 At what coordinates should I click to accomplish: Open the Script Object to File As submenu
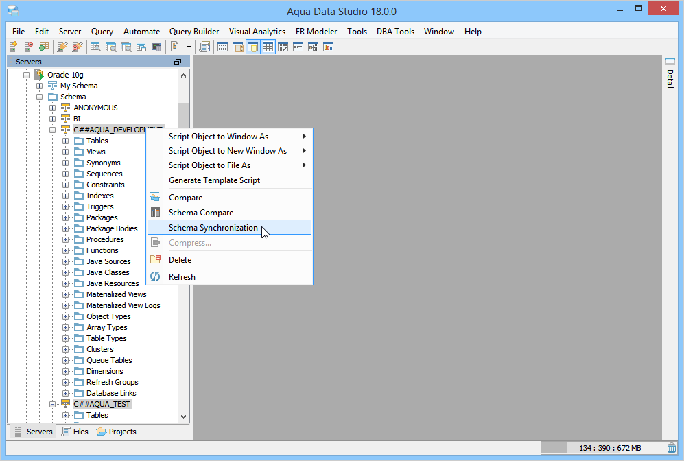coord(229,165)
